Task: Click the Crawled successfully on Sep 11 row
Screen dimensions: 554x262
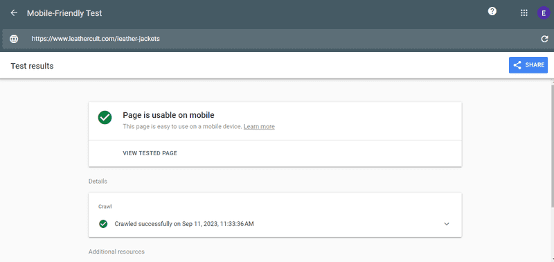Action: 275,224
